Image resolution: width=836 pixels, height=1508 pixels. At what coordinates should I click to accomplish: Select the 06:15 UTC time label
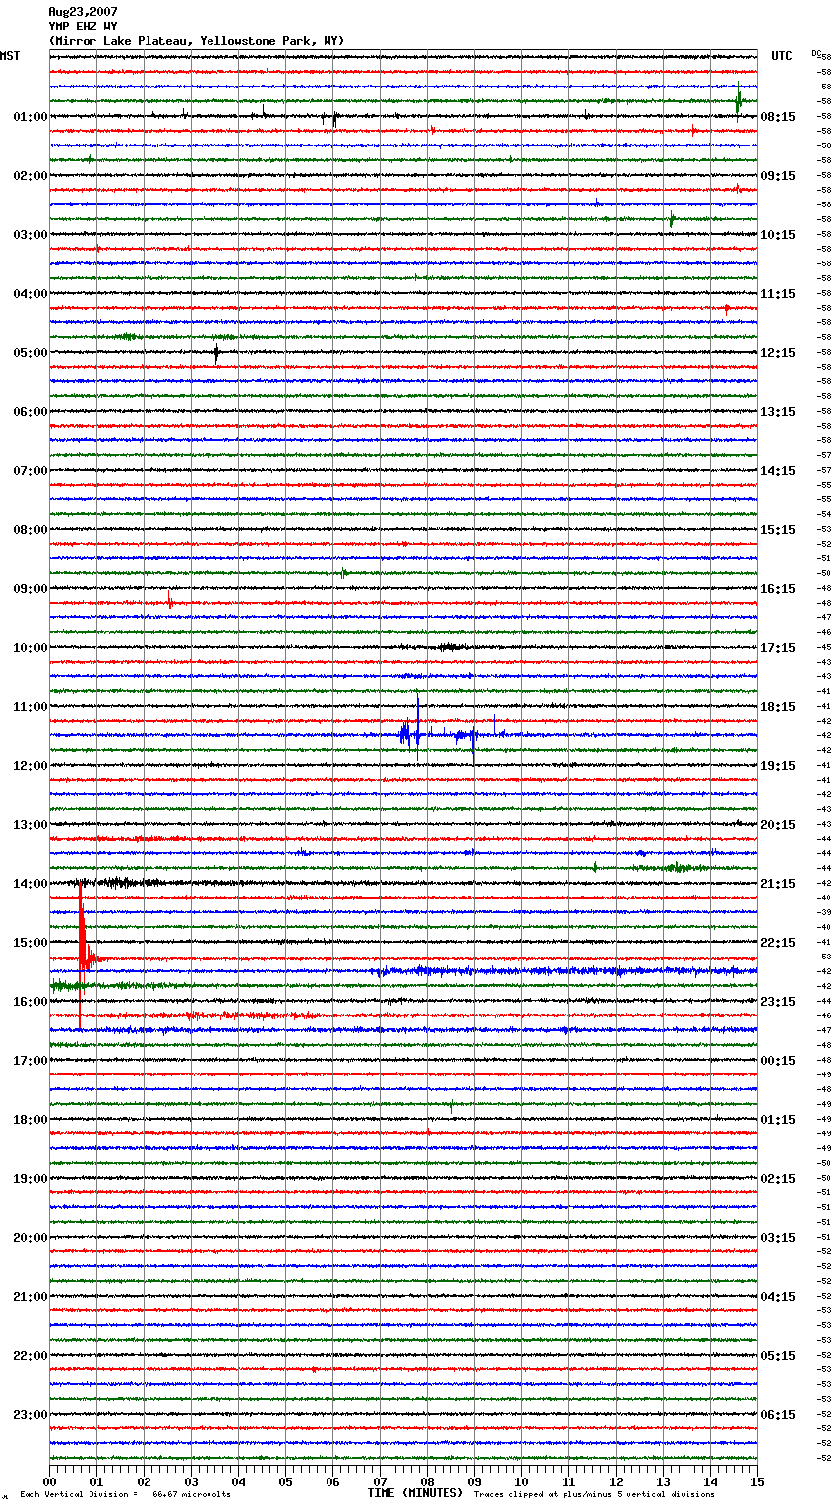point(778,1415)
